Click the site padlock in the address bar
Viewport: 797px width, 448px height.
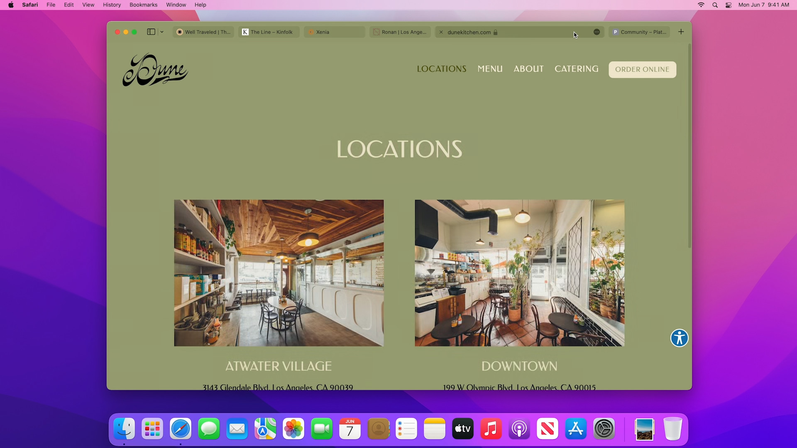click(495, 32)
